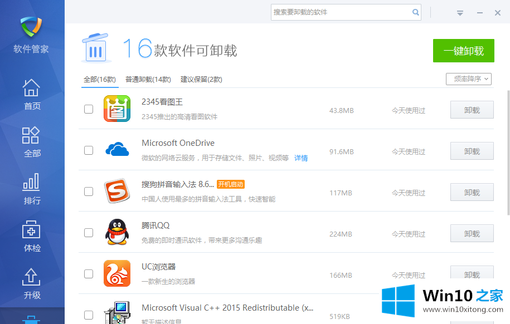Check the 搜狗拼音输入法 checkbox
The image size is (510, 324).
pos(89,192)
